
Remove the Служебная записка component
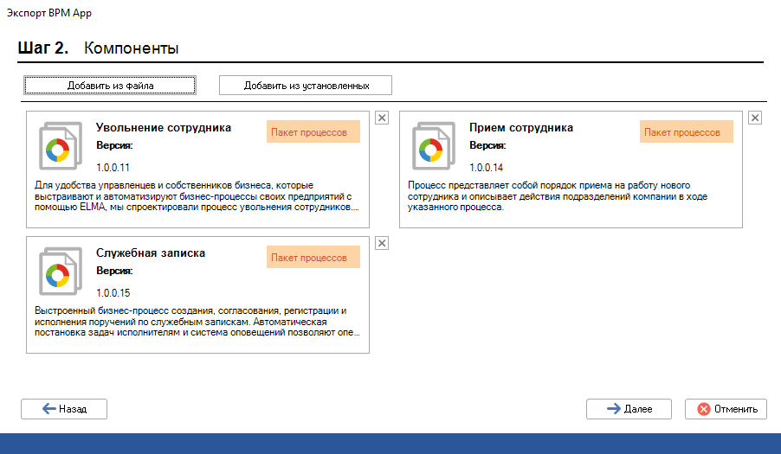[382, 244]
